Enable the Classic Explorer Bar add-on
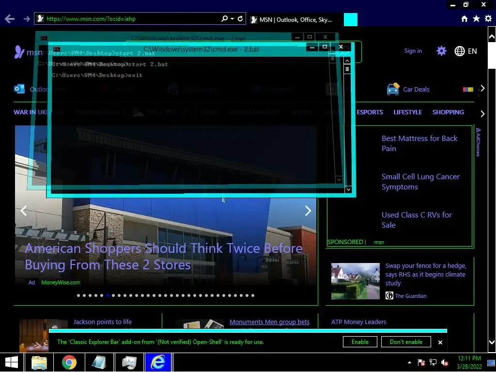Viewport: 496px width, 372px height. click(x=360, y=341)
